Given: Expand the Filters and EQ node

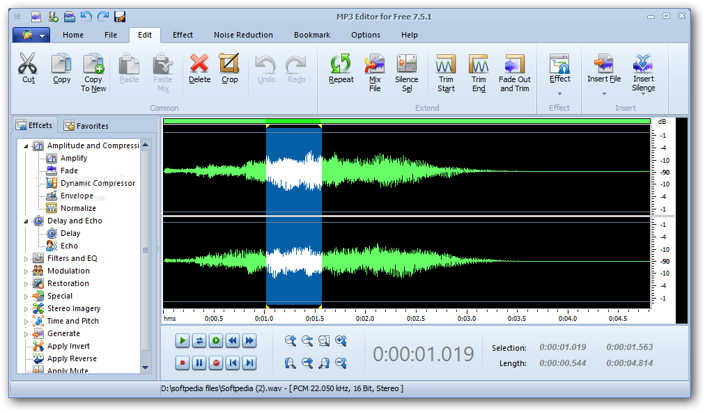Looking at the screenshot, I should click(x=26, y=259).
